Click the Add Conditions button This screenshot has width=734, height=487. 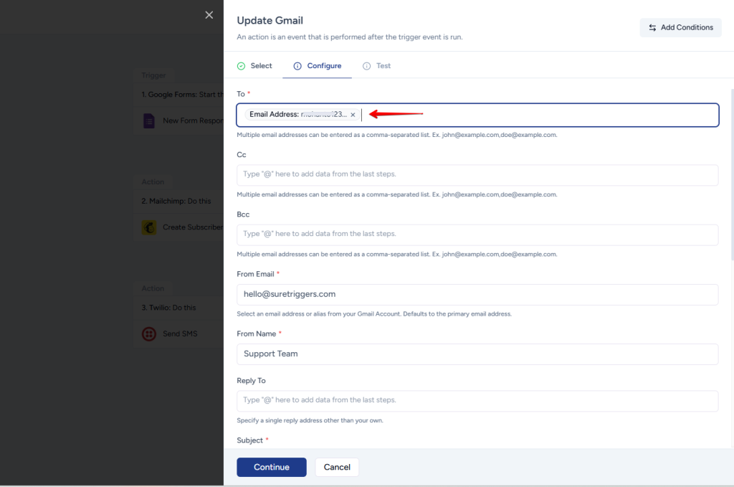point(680,27)
